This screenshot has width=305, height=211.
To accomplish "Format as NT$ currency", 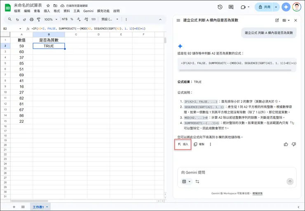I will pyautogui.click(x=65, y=19).
